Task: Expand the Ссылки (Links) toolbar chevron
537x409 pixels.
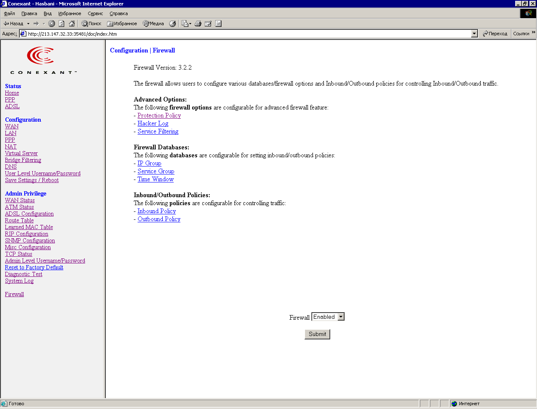Action: 534,32
